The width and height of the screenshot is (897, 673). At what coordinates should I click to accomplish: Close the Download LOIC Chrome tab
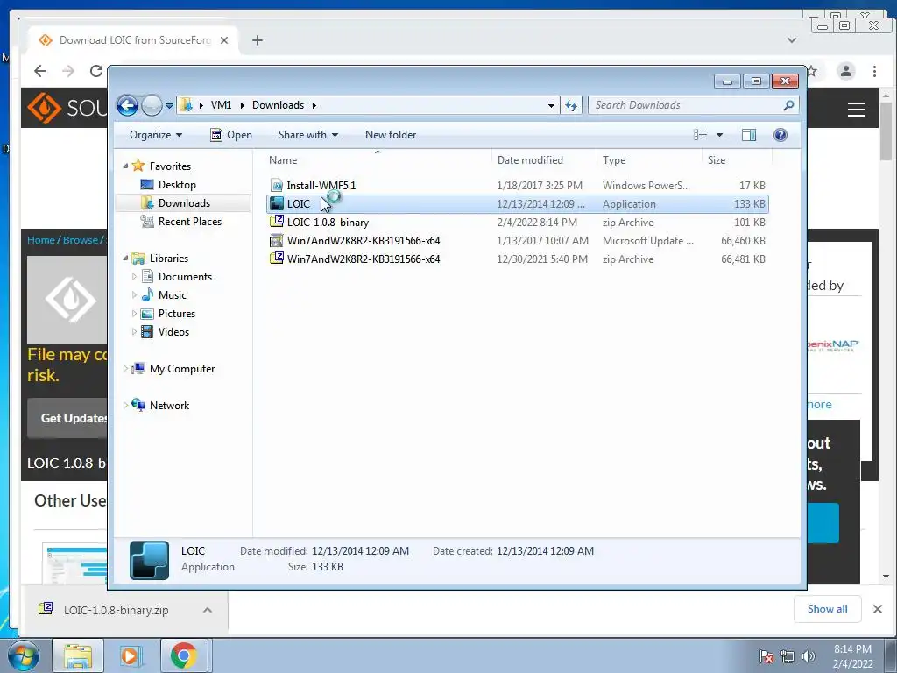[x=224, y=40]
